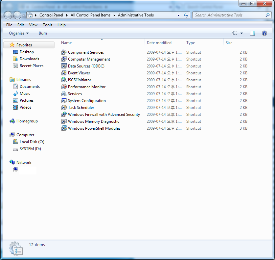Screen dimensions: 275x260
Task: Select the Event Viewer icon
Action: tap(64, 73)
